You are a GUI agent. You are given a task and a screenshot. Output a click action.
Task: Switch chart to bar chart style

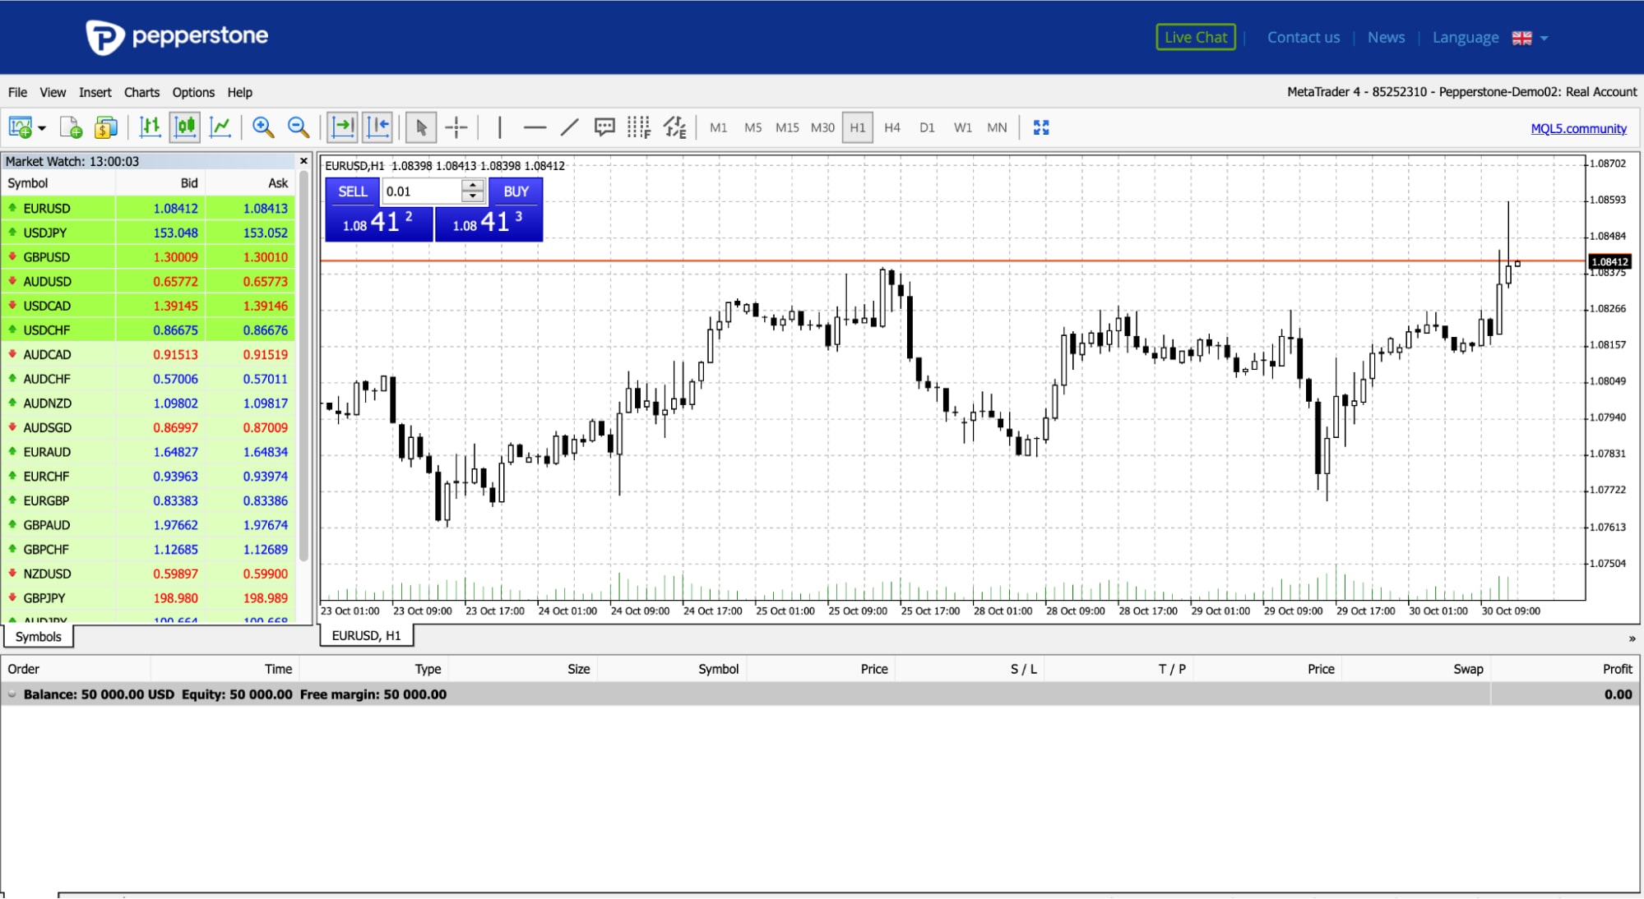click(x=151, y=127)
